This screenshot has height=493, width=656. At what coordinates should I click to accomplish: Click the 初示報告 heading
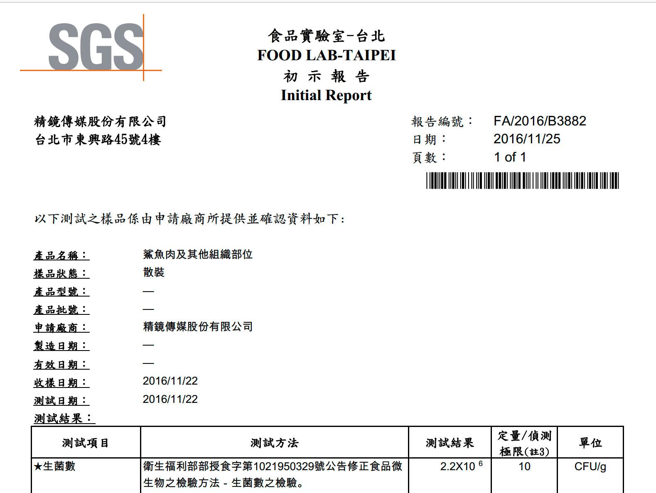point(327,76)
